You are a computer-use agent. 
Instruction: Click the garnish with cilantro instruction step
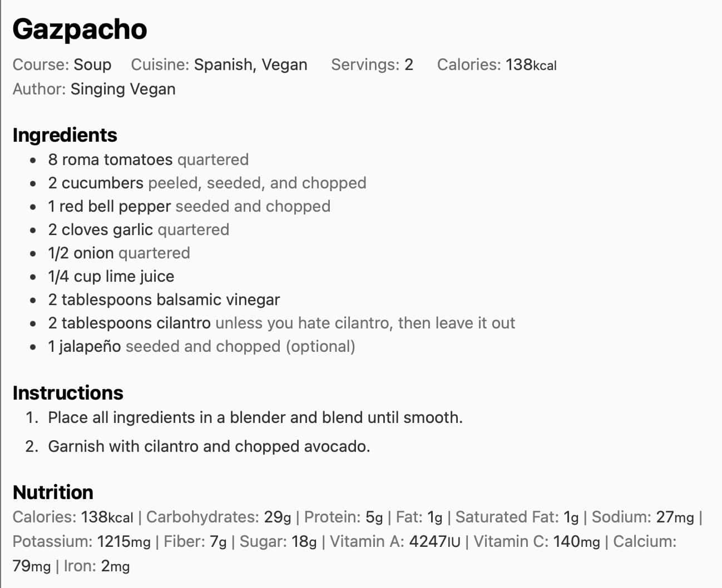[209, 446]
